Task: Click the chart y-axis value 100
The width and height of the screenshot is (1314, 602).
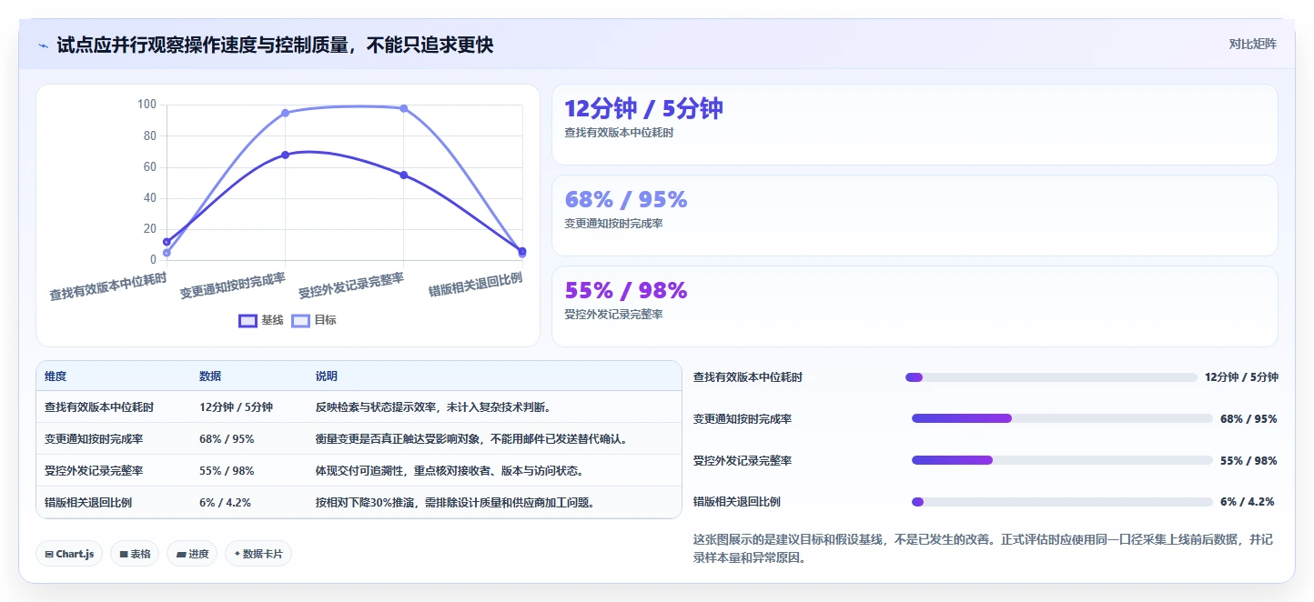Action: (147, 105)
